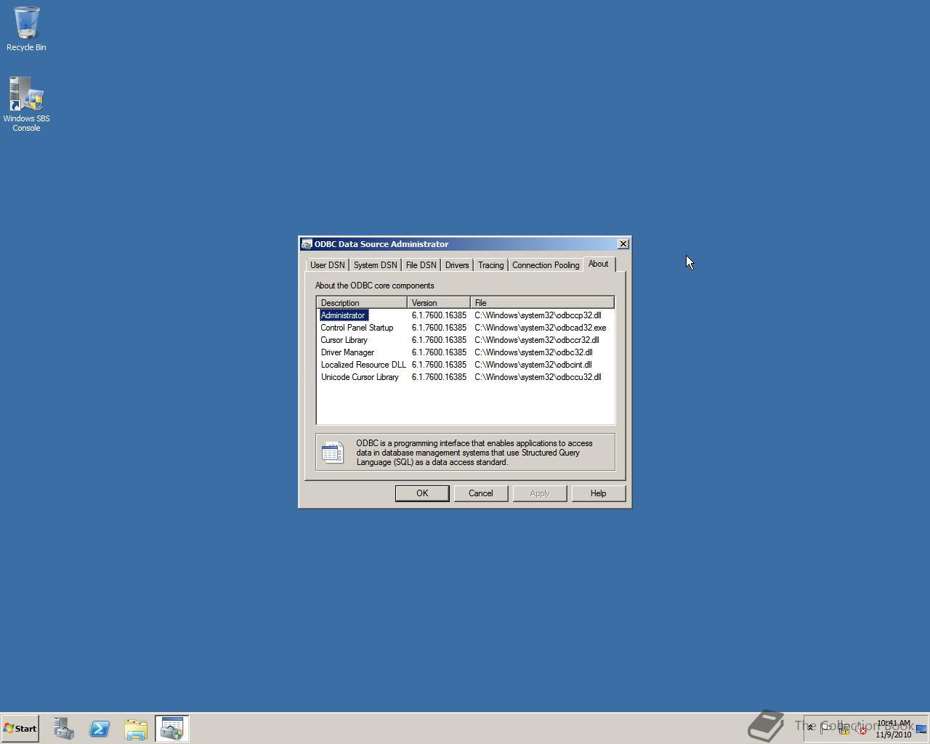Select the About tab

pos(599,264)
